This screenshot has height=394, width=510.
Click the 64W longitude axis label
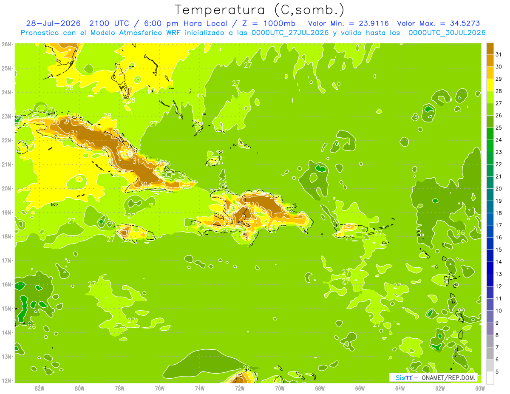coord(399,388)
